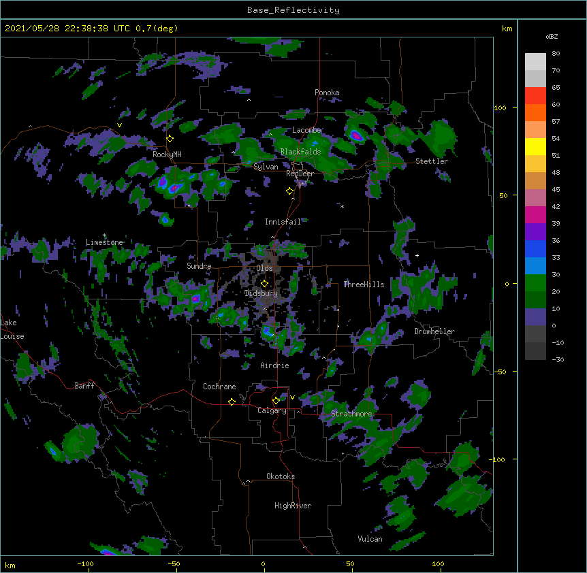Click the Didsbury town label

point(261,293)
